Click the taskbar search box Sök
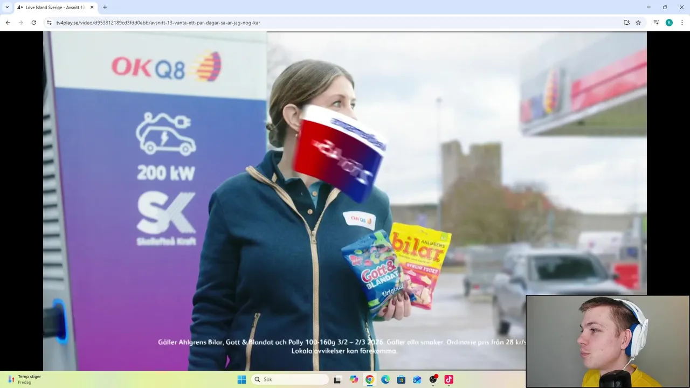Image resolution: width=690 pixels, height=388 pixels. point(290,379)
